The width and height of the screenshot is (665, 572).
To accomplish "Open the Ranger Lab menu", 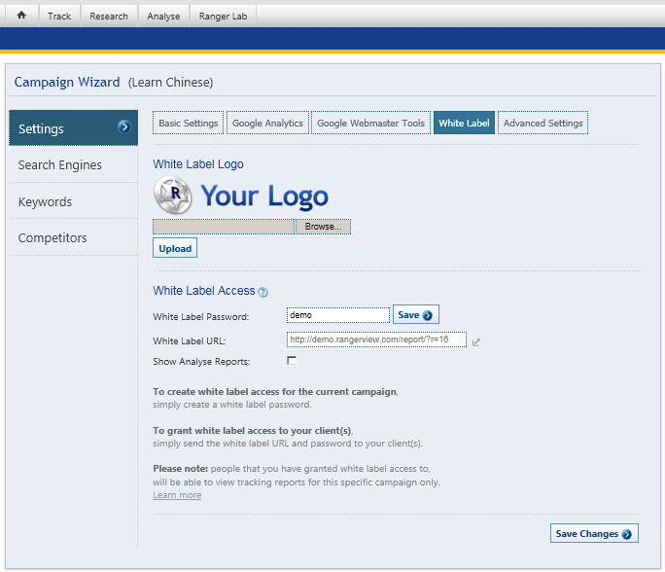I will click(x=223, y=16).
